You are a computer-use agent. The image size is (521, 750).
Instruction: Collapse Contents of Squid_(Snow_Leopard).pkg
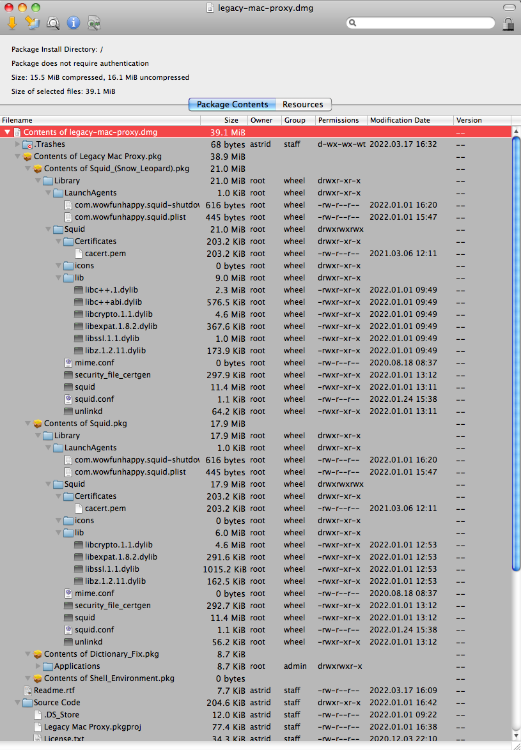[27, 169]
